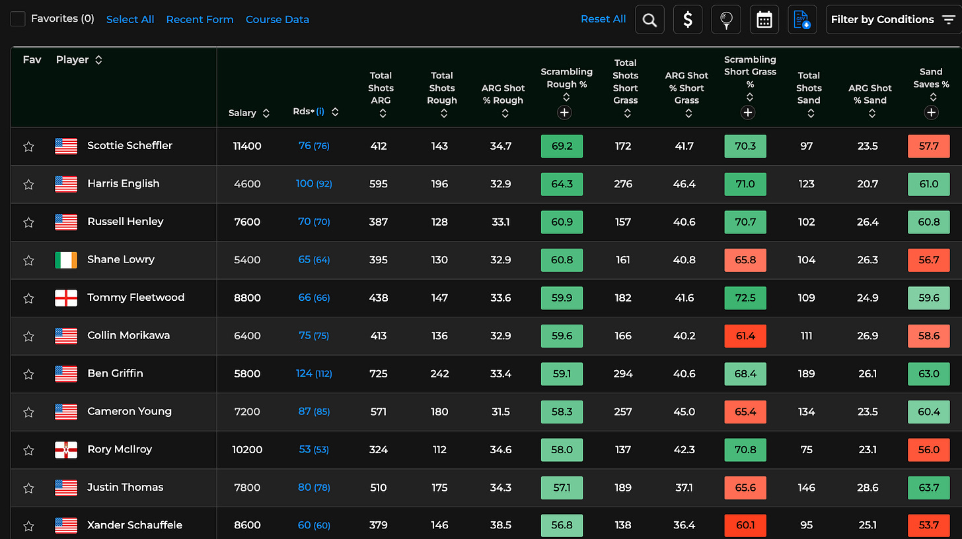Sort by Total Shots ARG arrows
The image size is (962, 539).
[382, 113]
